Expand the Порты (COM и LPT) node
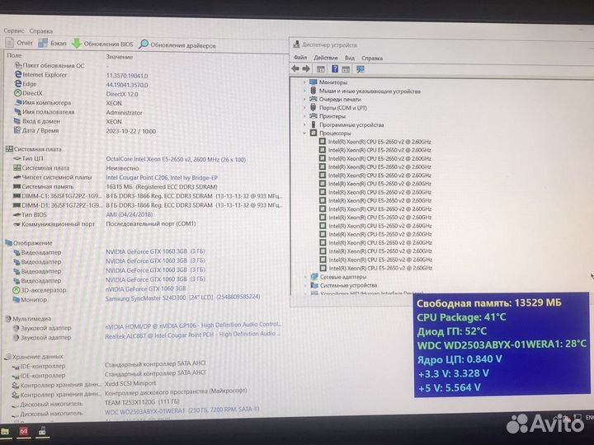Screen dimensions: 594x445 304,108
